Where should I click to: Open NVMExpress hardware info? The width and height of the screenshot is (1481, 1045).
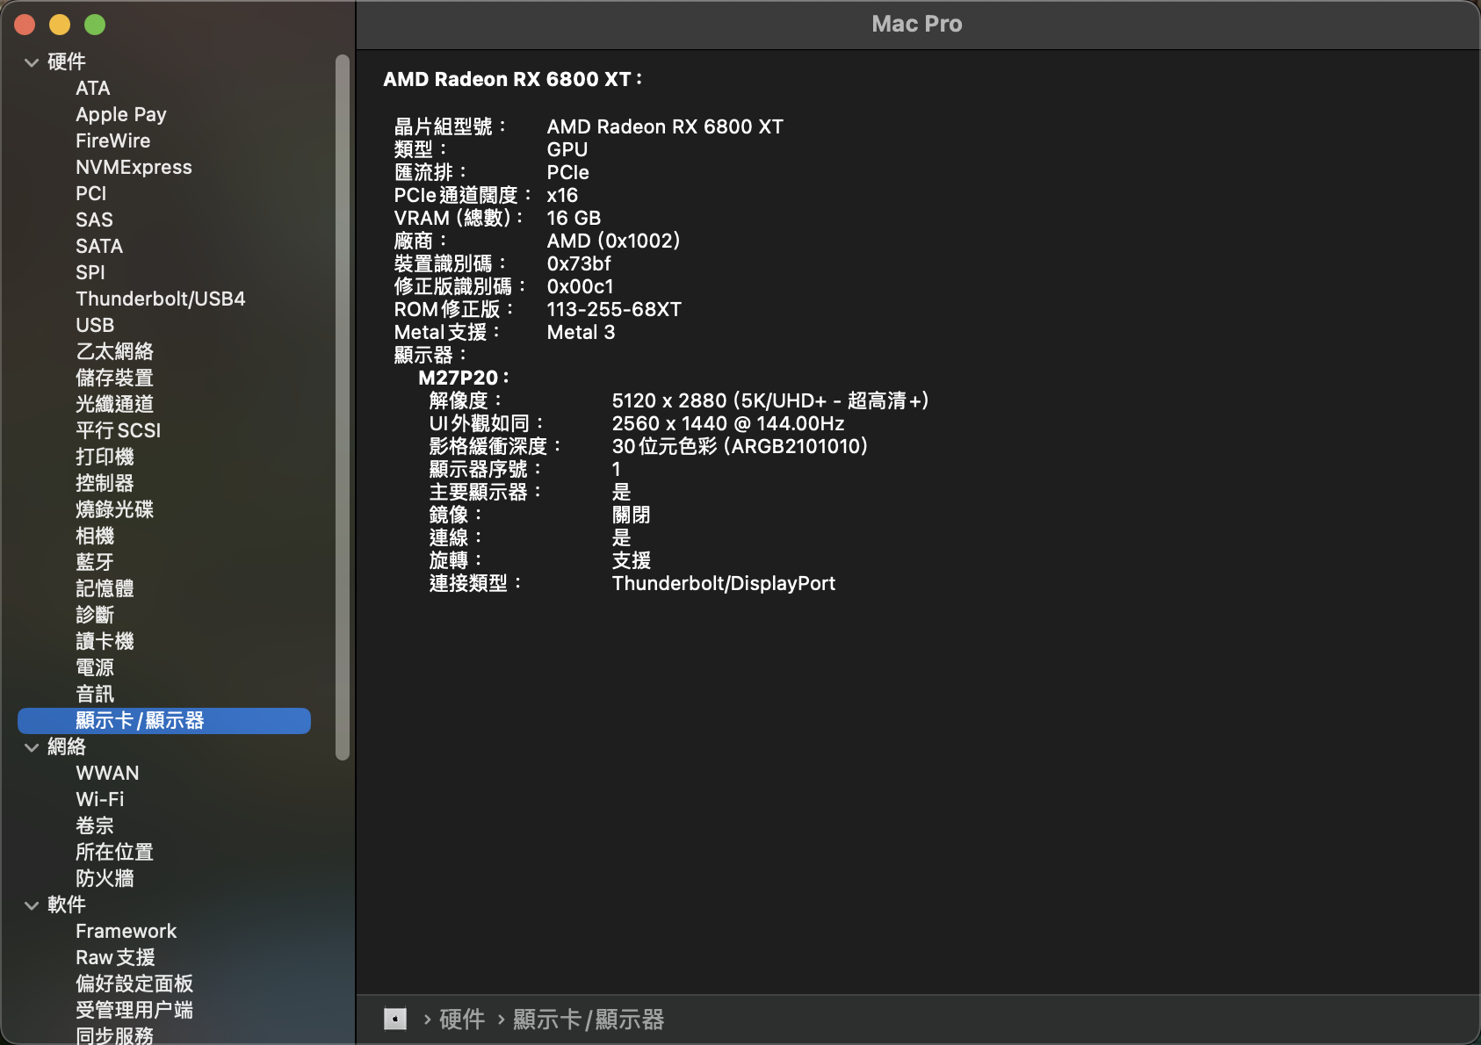point(134,168)
